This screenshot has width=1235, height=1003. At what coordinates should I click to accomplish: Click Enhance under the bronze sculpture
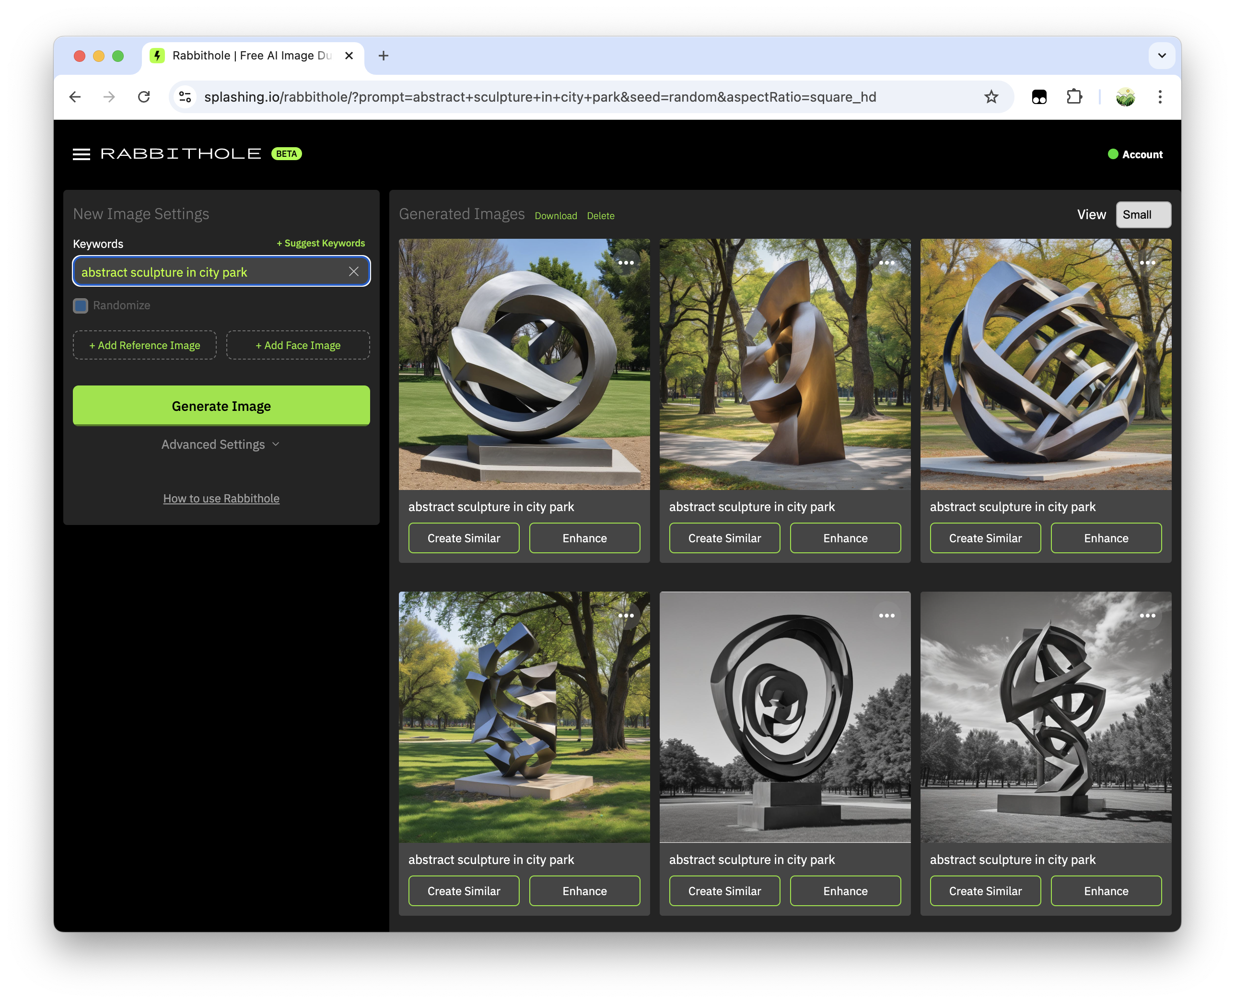tap(845, 538)
